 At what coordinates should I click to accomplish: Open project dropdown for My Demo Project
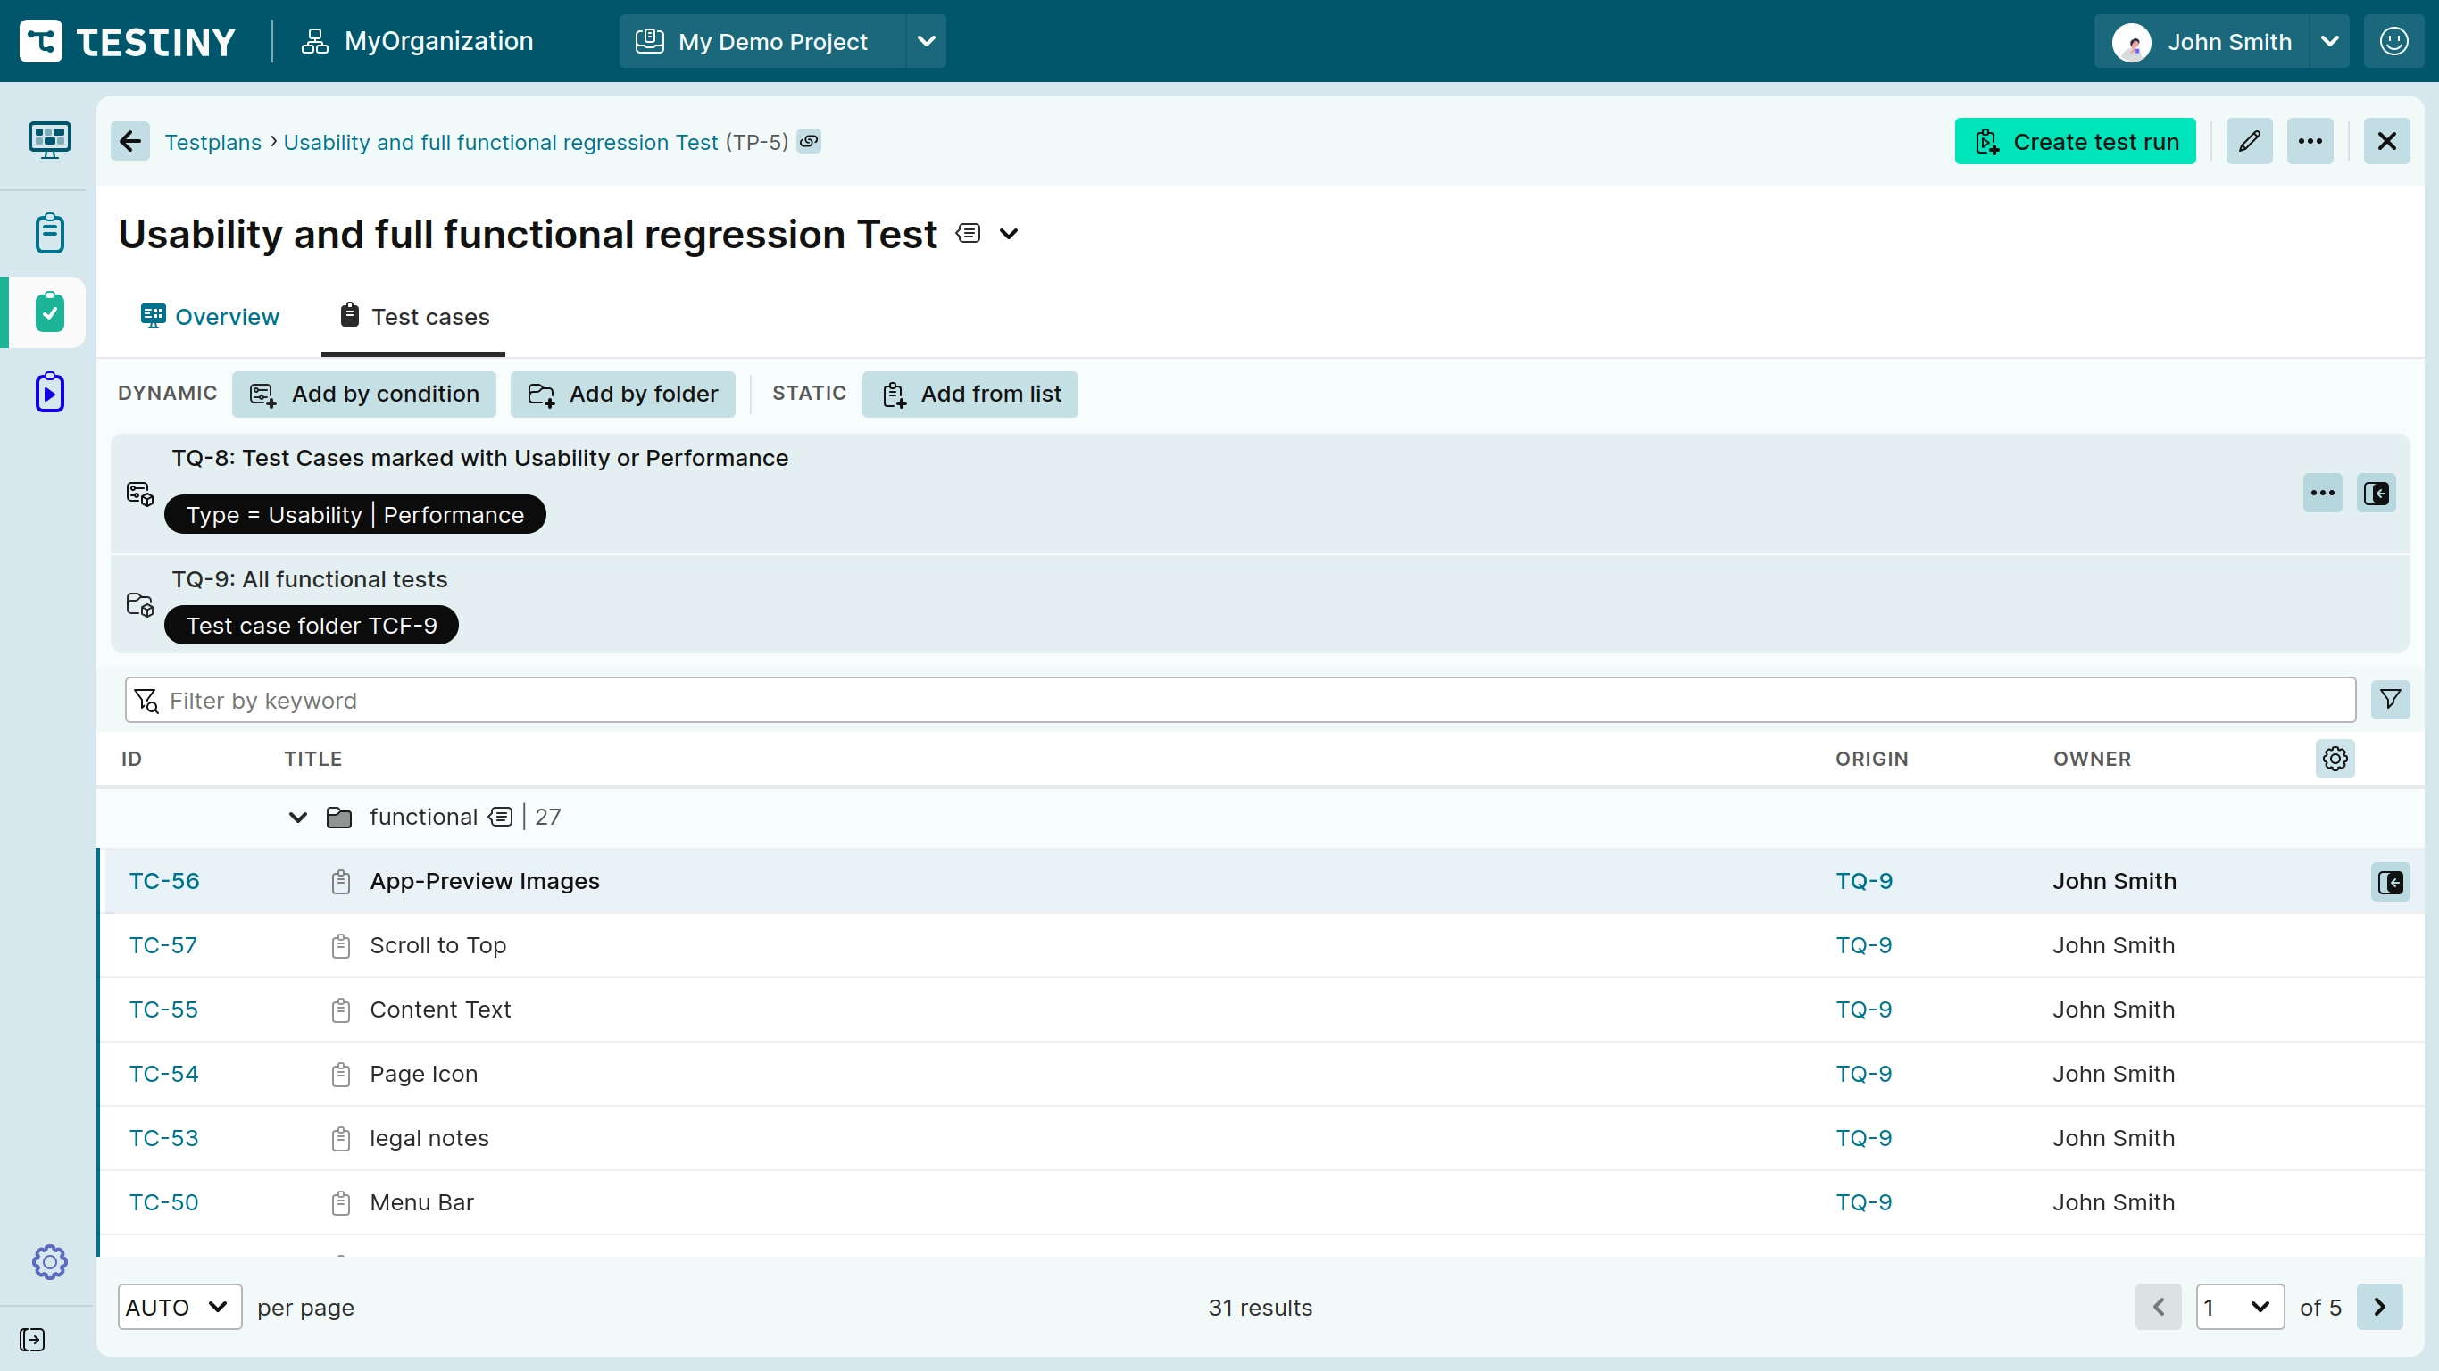pos(927,40)
